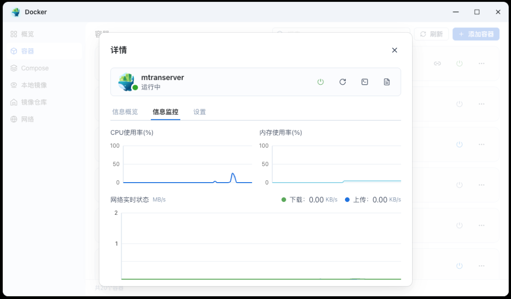The height and width of the screenshot is (299, 511).
Task: Navigate to 镜像仓库 in the sidebar
Action: point(34,102)
